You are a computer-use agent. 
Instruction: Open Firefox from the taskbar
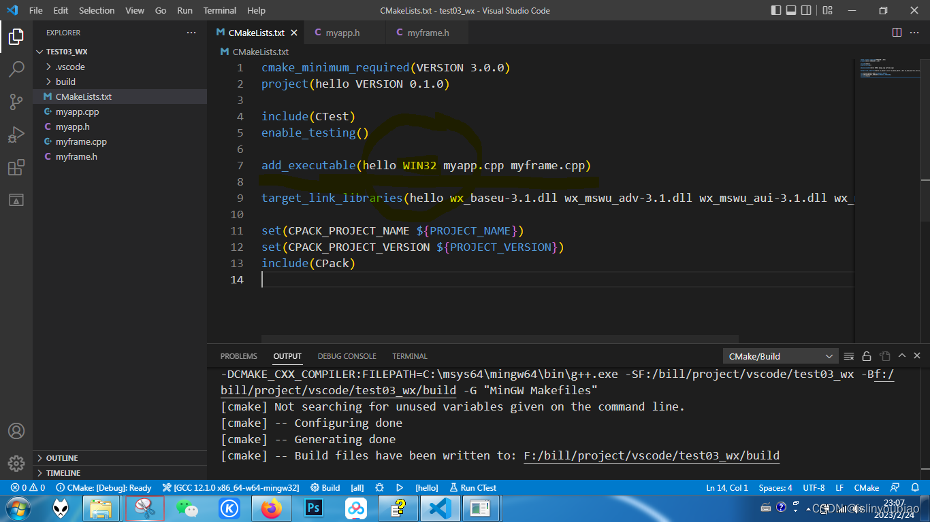[272, 508]
